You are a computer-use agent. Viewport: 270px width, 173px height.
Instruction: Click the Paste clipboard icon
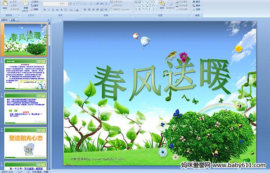[5, 4]
